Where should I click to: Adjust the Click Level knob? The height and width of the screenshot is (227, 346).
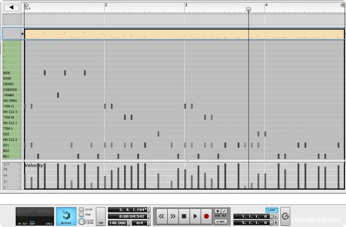pos(81,222)
